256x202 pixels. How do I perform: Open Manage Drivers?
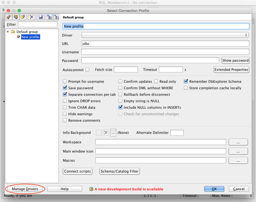click(25, 189)
